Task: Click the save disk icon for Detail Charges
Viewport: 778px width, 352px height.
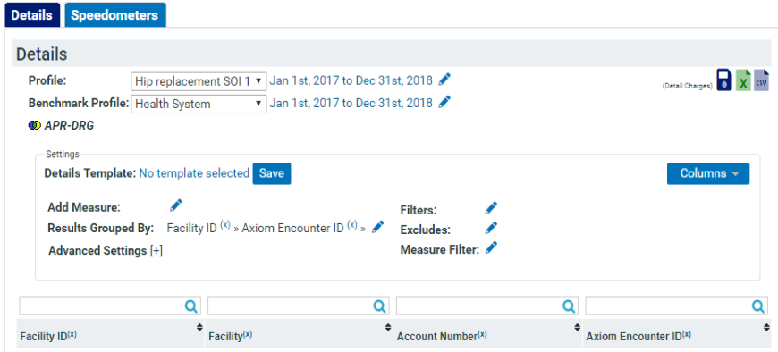Action: click(724, 80)
